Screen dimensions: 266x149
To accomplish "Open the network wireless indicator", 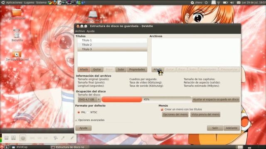I will coord(219,3).
